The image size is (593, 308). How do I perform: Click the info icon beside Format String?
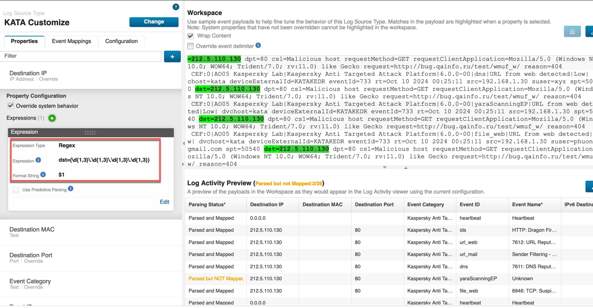pyautogui.click(x=43, y=175)
